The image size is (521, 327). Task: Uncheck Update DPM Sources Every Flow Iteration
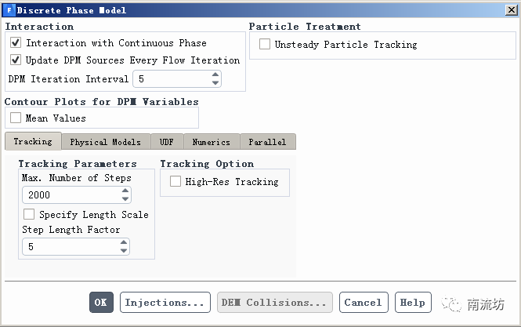[x=16, y=60]
